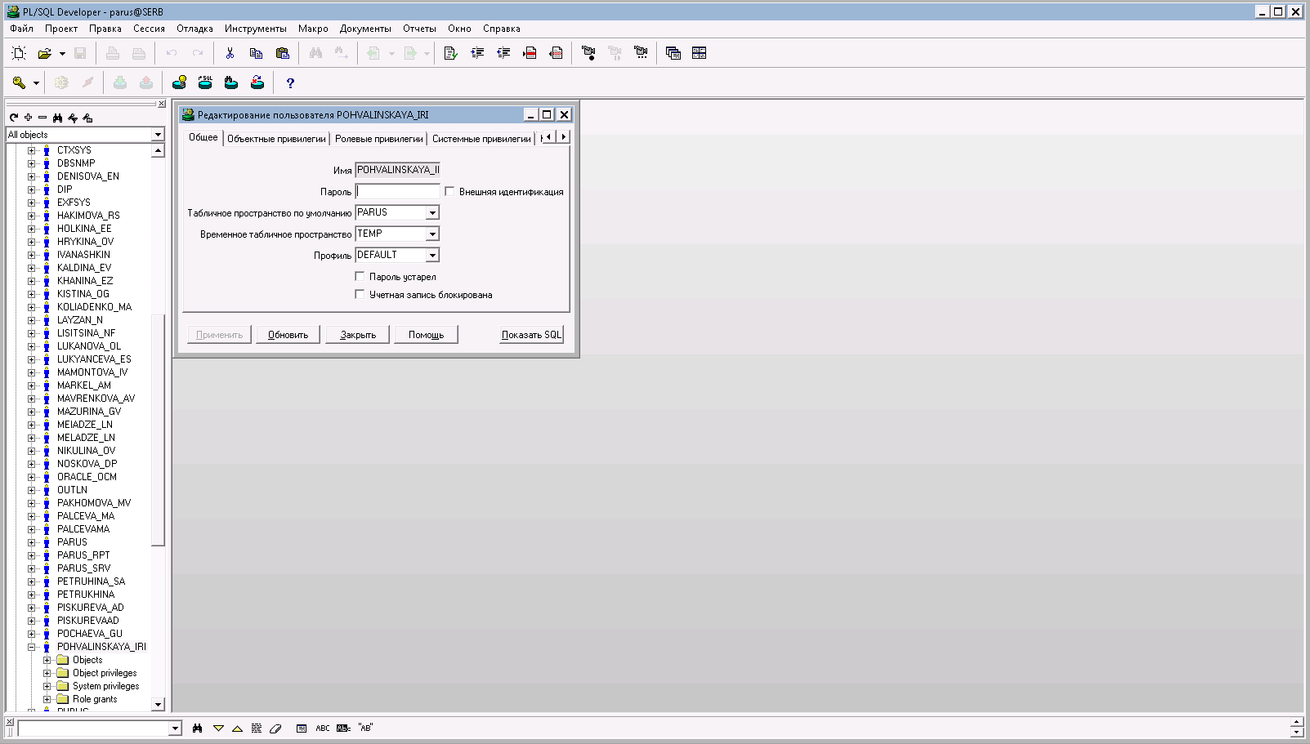Click the blue question mark help icon
This screenshot has width=1310, height=744.
pos(290,82)
